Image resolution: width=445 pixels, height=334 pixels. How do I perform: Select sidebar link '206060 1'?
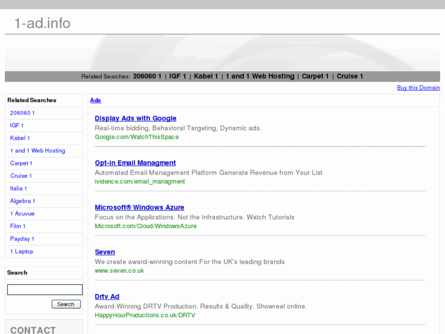coord(23,113)
